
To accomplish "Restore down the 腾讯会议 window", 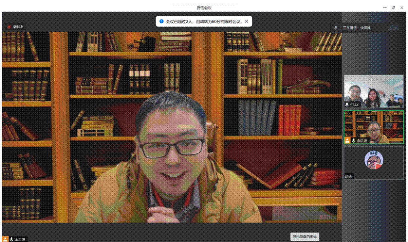I will (393, 8).
